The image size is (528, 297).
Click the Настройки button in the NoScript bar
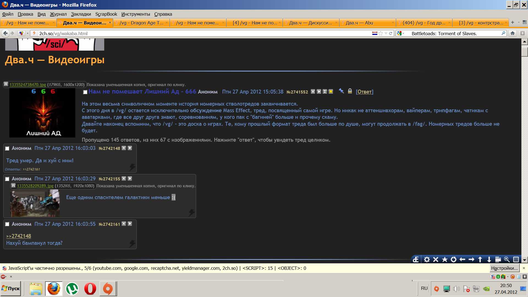(504, 268)
